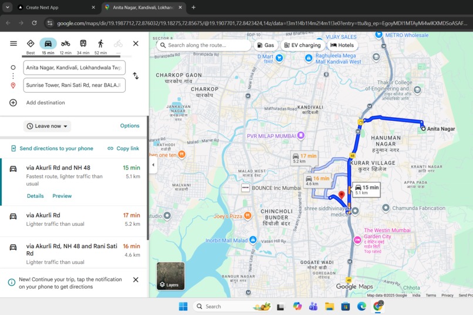Open the Google Maps hamburger menu
Image resolution: width=473 pixels, height=315 pixels.
(13, 43)
